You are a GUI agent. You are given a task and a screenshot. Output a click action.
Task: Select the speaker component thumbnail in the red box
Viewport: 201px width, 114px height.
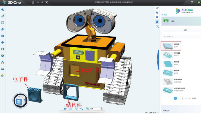168,46
